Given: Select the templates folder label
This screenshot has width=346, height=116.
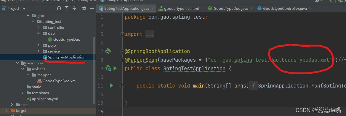Looking at the screenshot, I should [40, 93].
